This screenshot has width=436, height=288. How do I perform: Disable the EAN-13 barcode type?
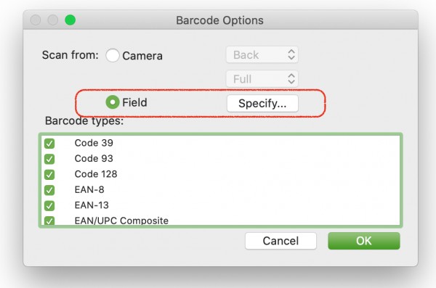49,205
